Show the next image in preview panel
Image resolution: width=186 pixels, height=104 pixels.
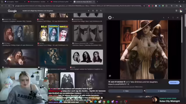coord(168,18)
